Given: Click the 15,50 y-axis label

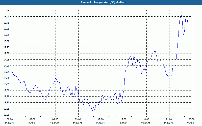Looking at the screenshot, I should click(7, 103).
